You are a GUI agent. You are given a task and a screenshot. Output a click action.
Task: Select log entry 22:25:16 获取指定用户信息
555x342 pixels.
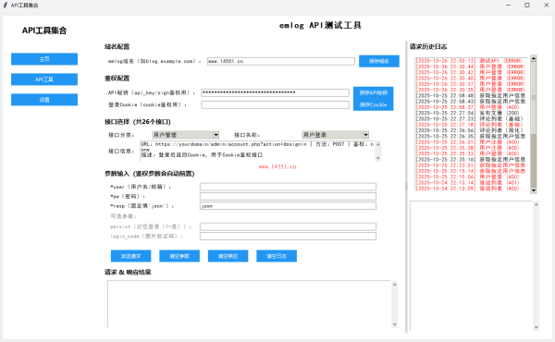point(471,160)
